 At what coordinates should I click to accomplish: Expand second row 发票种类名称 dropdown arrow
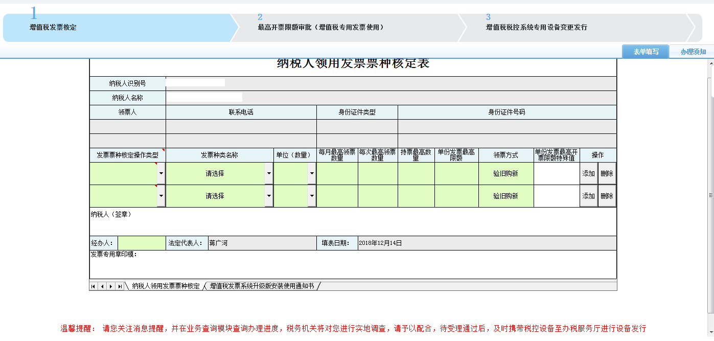[x=269, y=196]
